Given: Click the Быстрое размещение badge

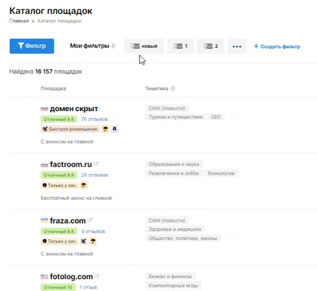Looking at the screenshot, I should point(70,129).
